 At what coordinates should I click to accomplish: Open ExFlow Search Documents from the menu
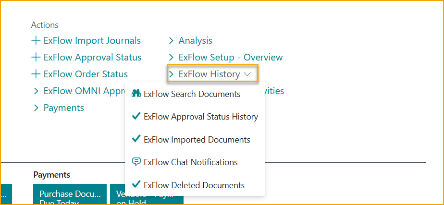192,94
